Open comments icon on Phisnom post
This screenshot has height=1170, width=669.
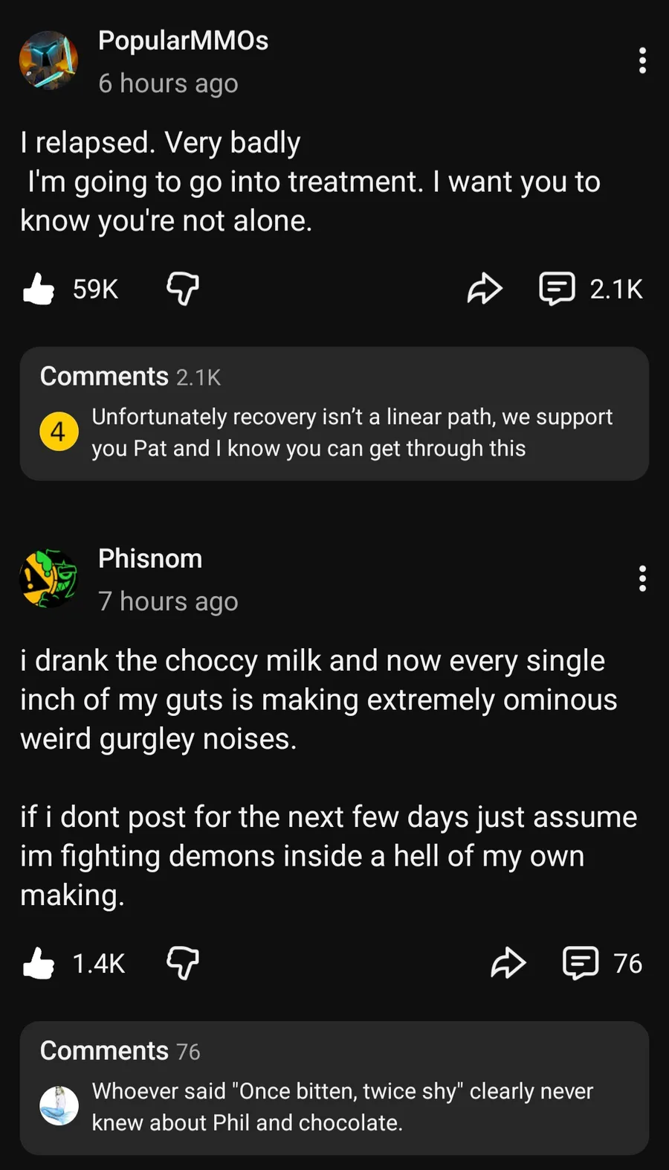coord(581,963)
